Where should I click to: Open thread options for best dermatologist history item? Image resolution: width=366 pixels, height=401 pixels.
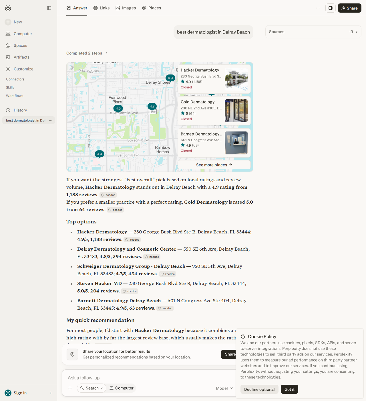tap(51, 120)
